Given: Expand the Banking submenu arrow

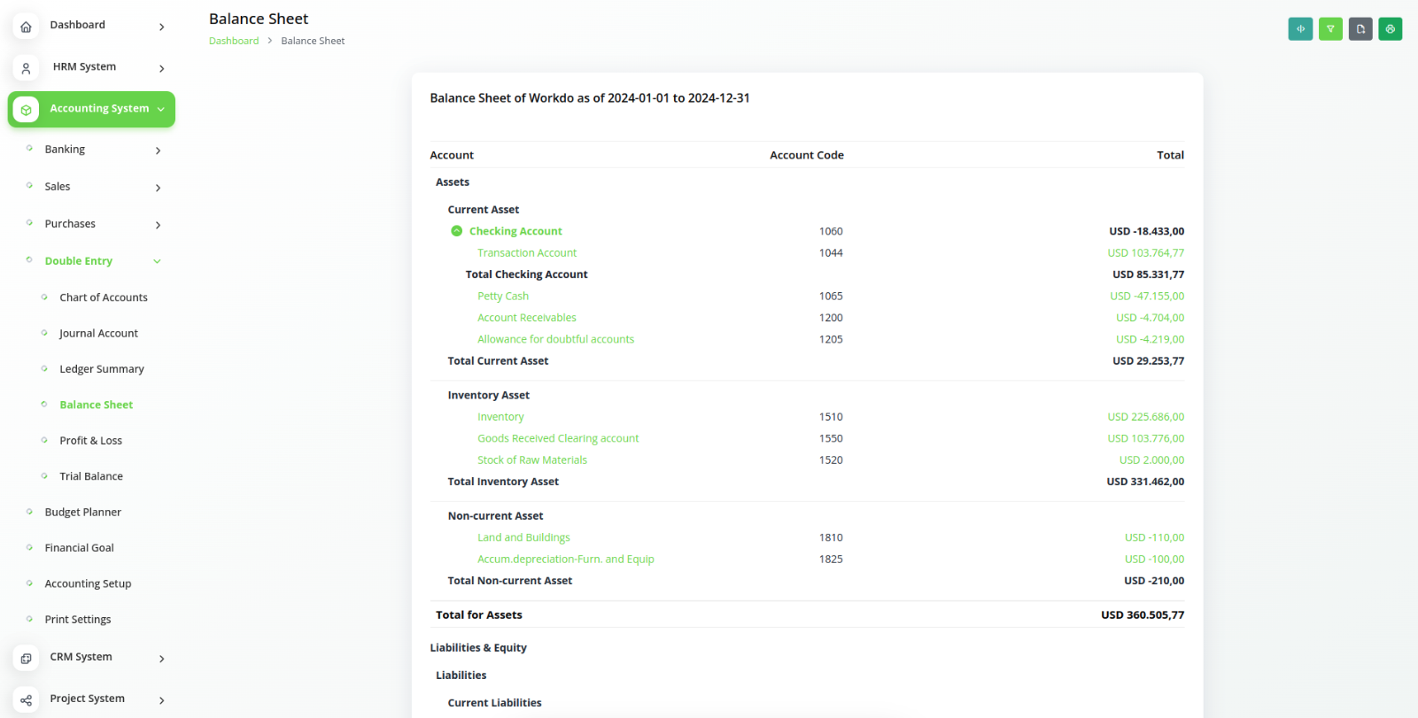Looking at the screenshot, I should [158, 151].
